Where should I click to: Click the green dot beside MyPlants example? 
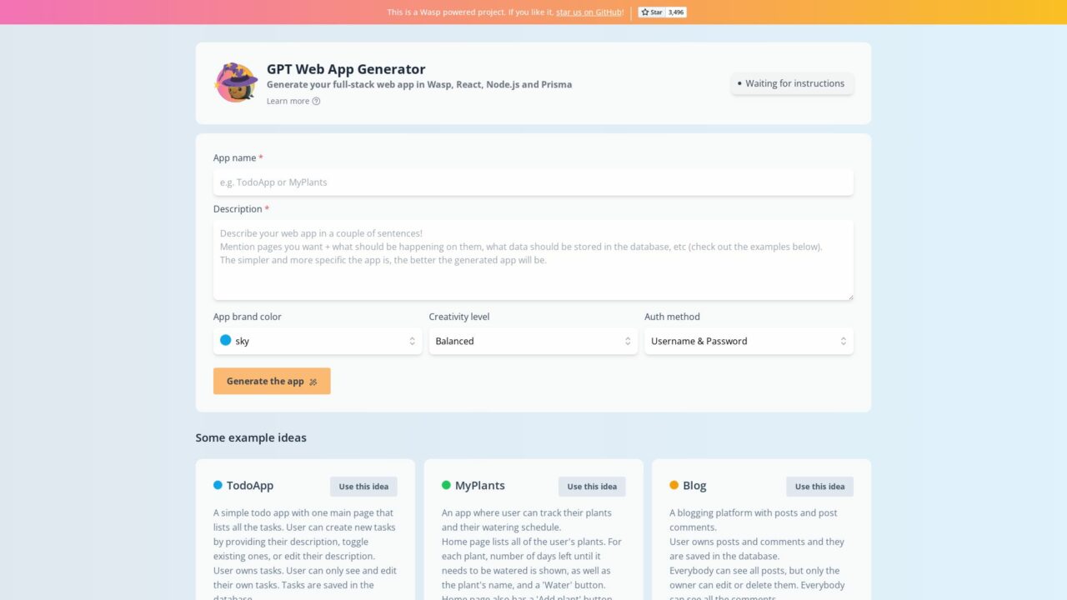pyautogui.click(x=447, y=485)
